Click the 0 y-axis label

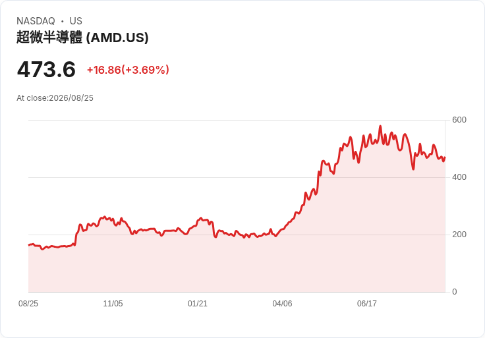(455, 292)
